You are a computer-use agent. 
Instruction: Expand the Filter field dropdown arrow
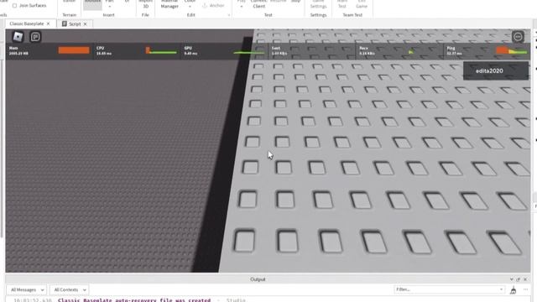click(x=501, y=289)
